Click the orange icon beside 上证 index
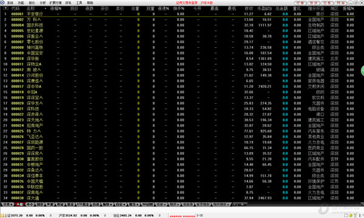 pyautogui.click(x=2, y=216)
